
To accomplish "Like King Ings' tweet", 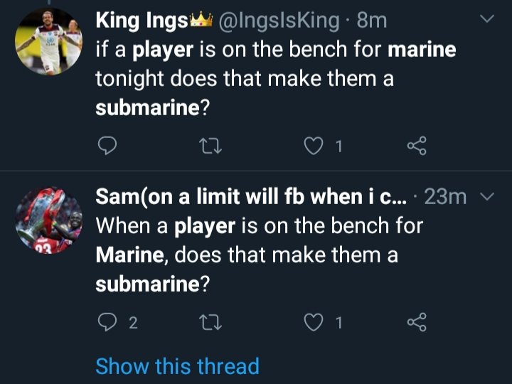I will [314, 146].
